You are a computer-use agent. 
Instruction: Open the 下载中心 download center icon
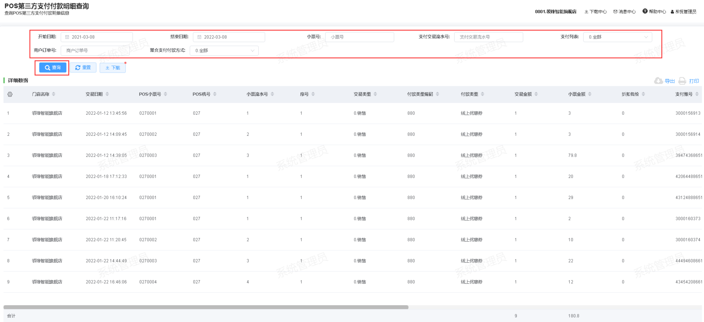point(586,12)
